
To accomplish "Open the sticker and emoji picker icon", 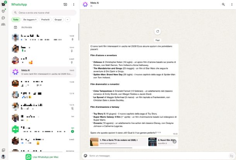I will pos(86,156).
